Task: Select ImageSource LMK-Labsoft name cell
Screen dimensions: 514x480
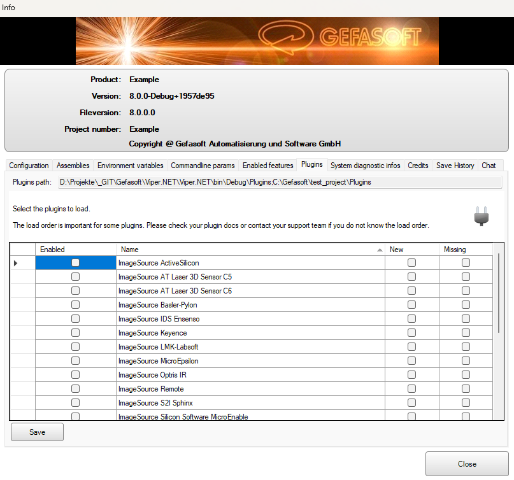Action: pos(251,347)
